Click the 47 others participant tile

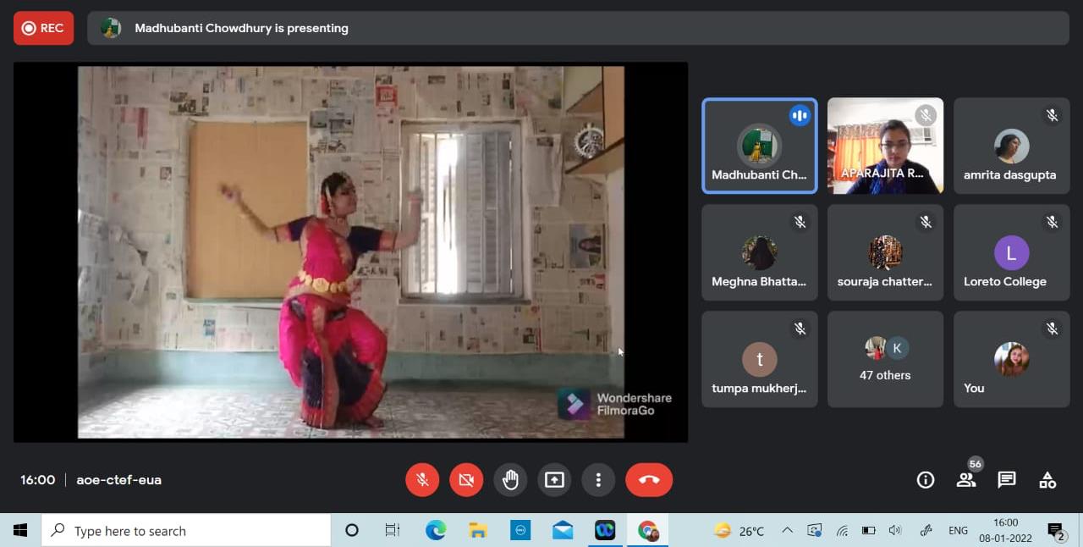(885, 359)
